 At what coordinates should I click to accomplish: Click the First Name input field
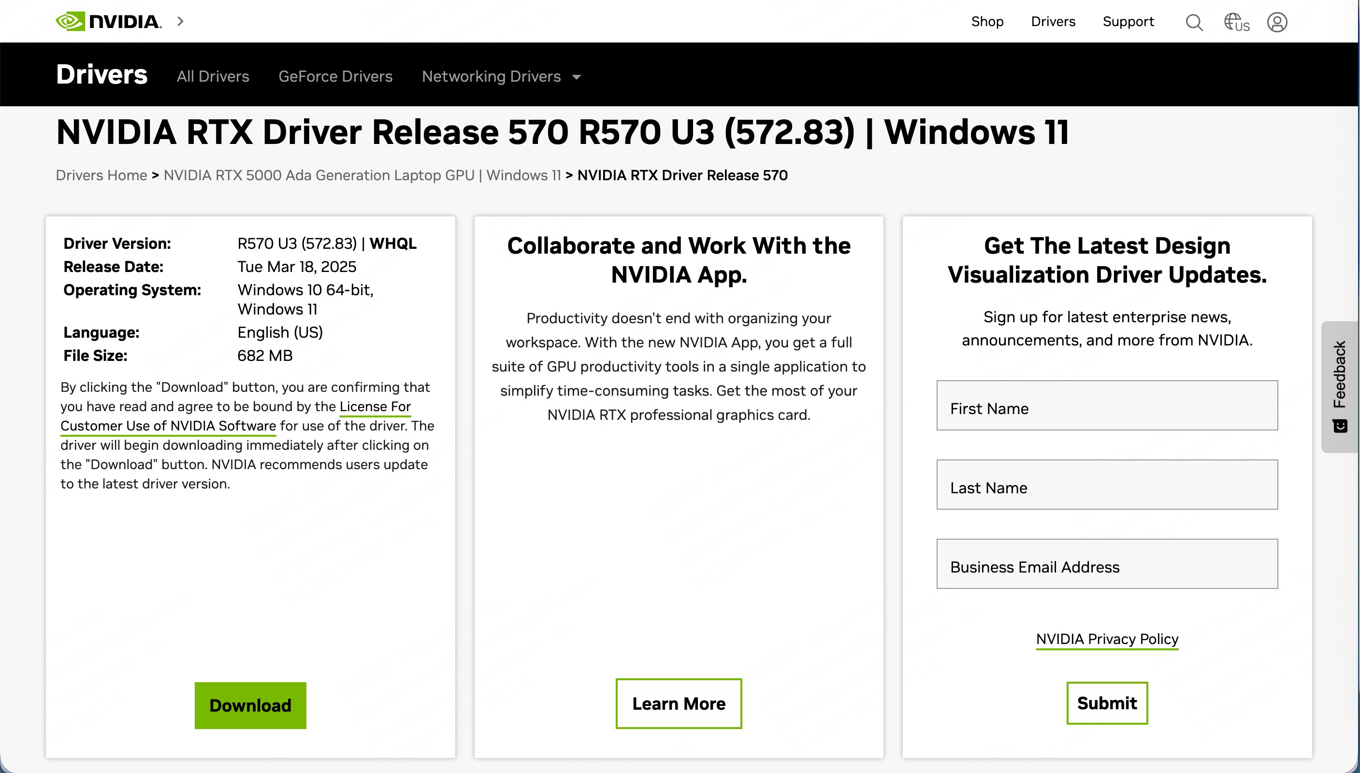click(x=1107, y=406)
